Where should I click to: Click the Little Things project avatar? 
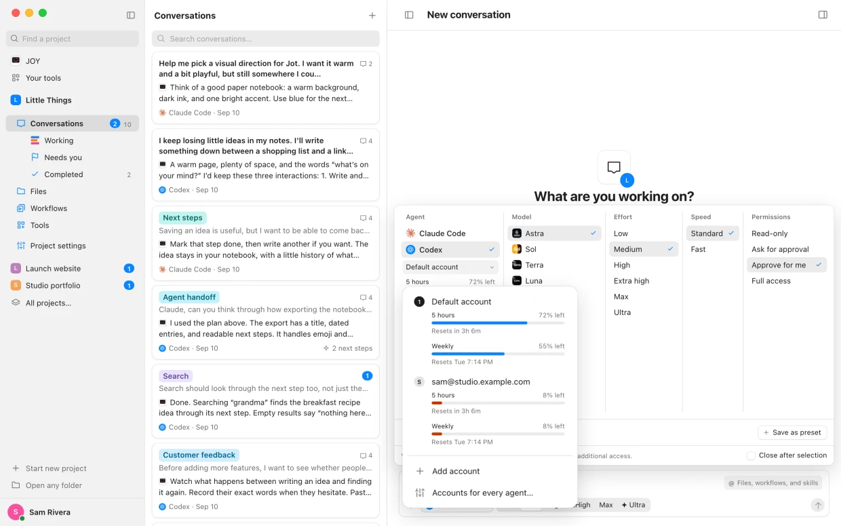point(16,100)
